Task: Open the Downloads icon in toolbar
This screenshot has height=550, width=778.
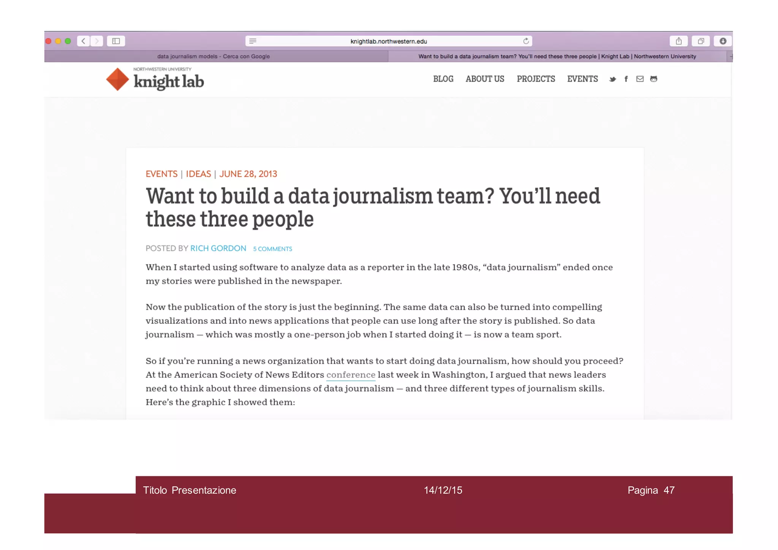Action: pos(723,41)
